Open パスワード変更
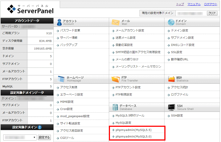The height and width of the screenshot is (142, 221). click(70, 30)
